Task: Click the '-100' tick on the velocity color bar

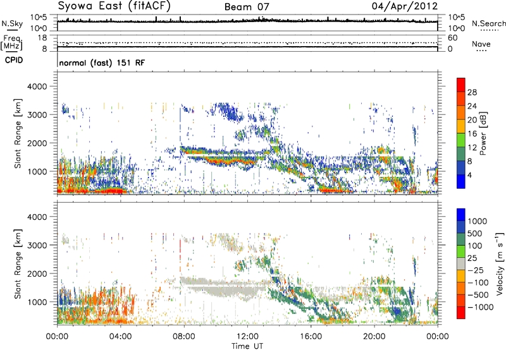Action: [x=478, y=282]
